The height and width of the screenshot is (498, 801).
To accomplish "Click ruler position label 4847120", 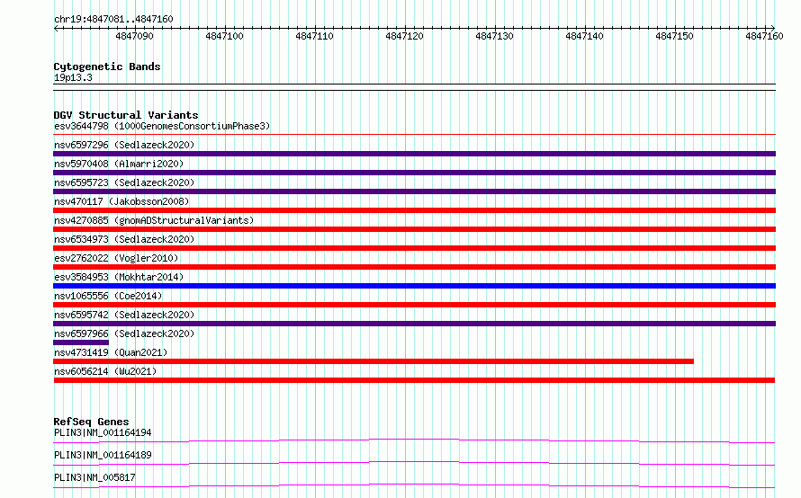I will 404,36.
